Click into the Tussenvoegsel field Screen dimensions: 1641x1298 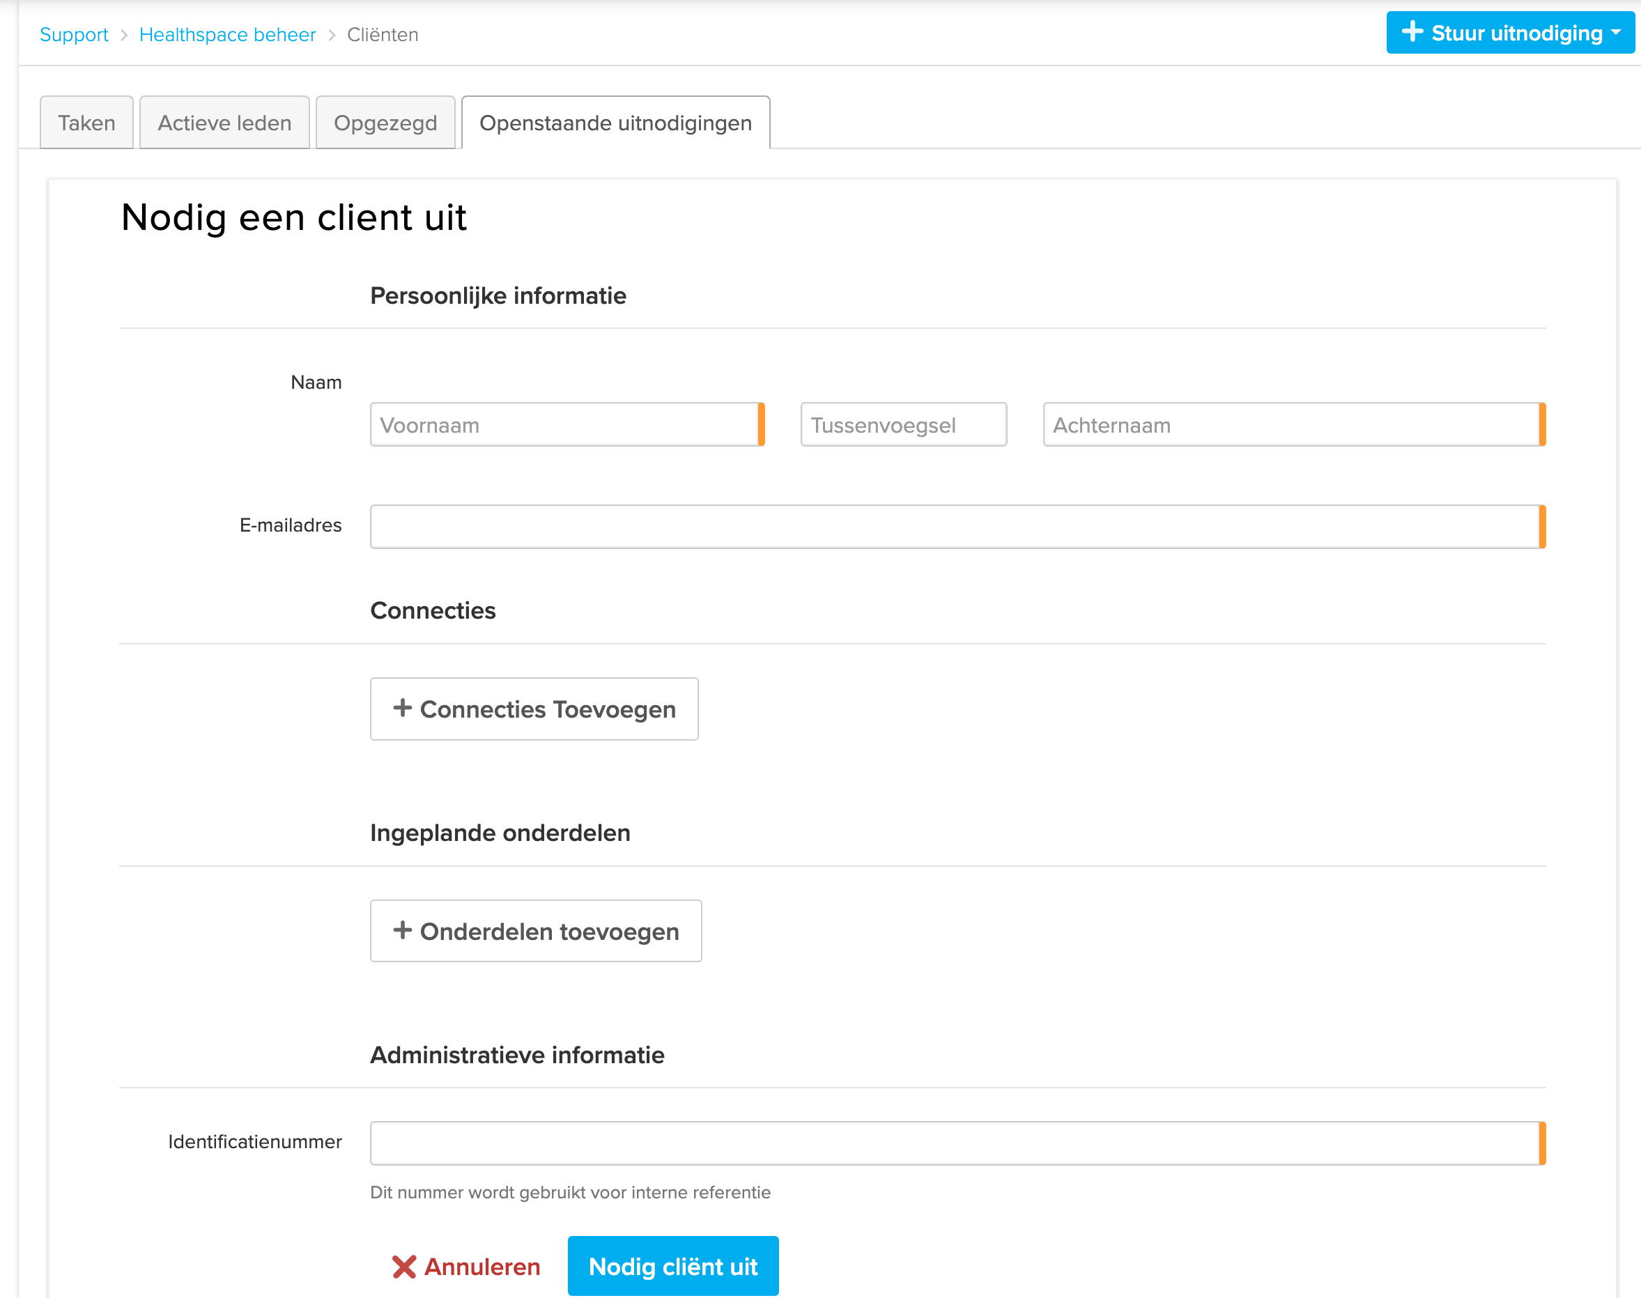(x=903, y=425)
